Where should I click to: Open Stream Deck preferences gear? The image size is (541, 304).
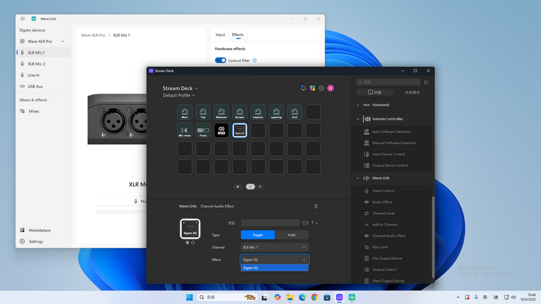tap(321, 88)
